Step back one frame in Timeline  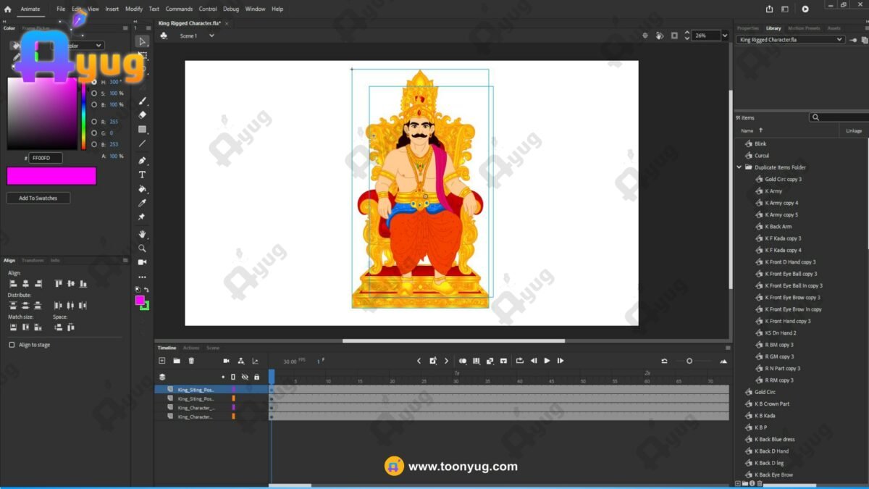[534, 361]
